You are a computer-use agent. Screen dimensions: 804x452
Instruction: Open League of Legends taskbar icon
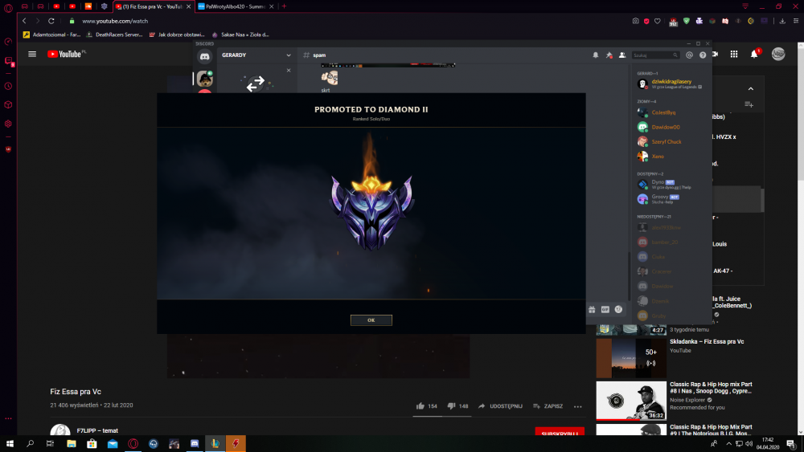pyautogui.click(x=215, y=443)
